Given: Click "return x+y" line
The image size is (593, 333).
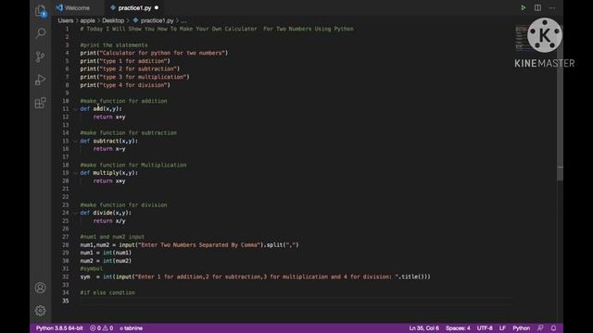Looking at the screenshot, I should 109,117.
